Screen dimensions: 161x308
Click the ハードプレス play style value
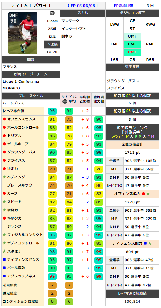pos(13,103)
